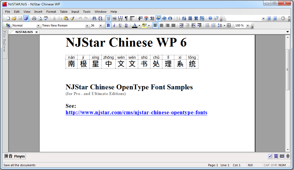Open the Insert menu
This screenshot has width=294, height=170.
(x=38, y=12)
